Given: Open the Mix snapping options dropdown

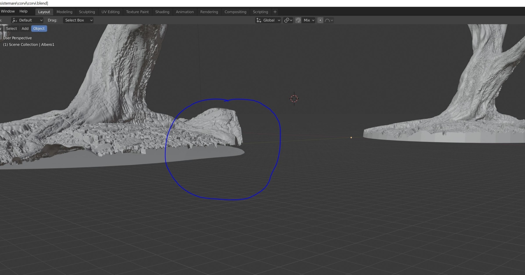Looking at the screenshot, I should click(x=309, y=20).
